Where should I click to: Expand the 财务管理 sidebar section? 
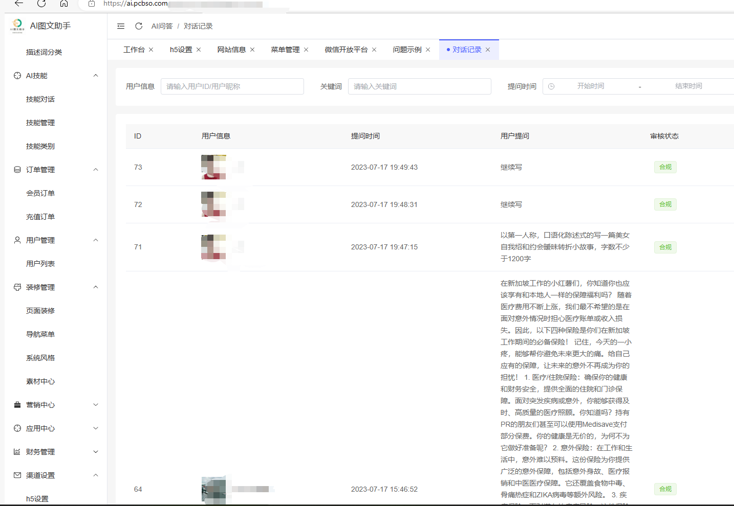pyautogui.click(x=96, y=452)
